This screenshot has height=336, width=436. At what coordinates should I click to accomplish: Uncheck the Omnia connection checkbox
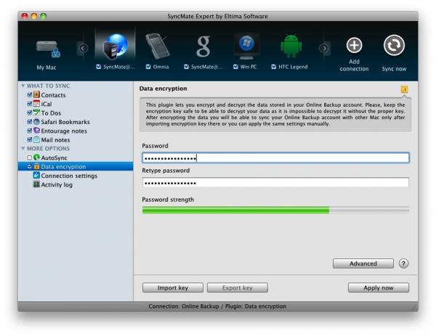click(x=148, y=67)
